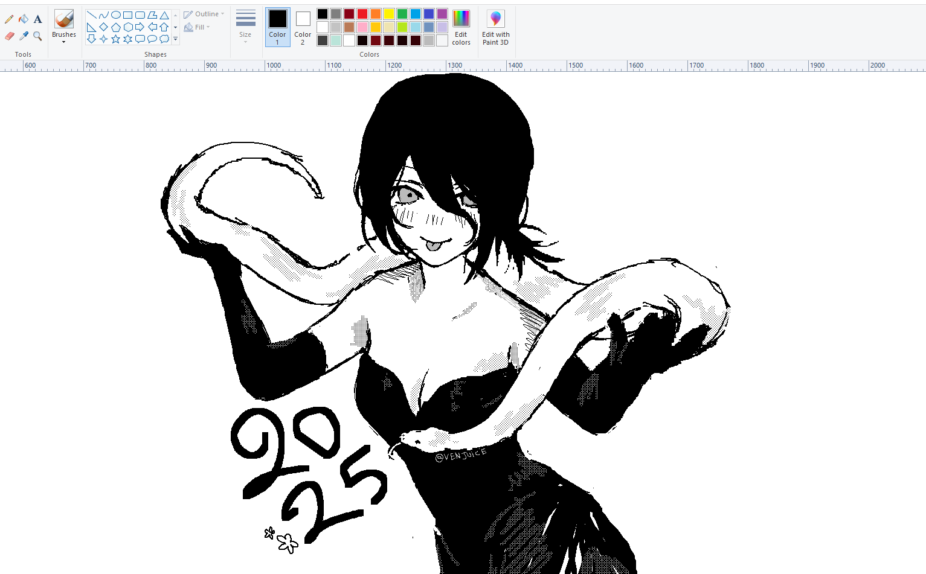Choose the Line shape
The height and width of the screenshot is (574, 926).
tap(91, 14)
